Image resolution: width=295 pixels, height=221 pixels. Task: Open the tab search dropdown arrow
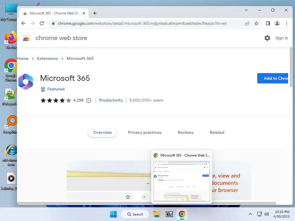(x=246, y=10)
